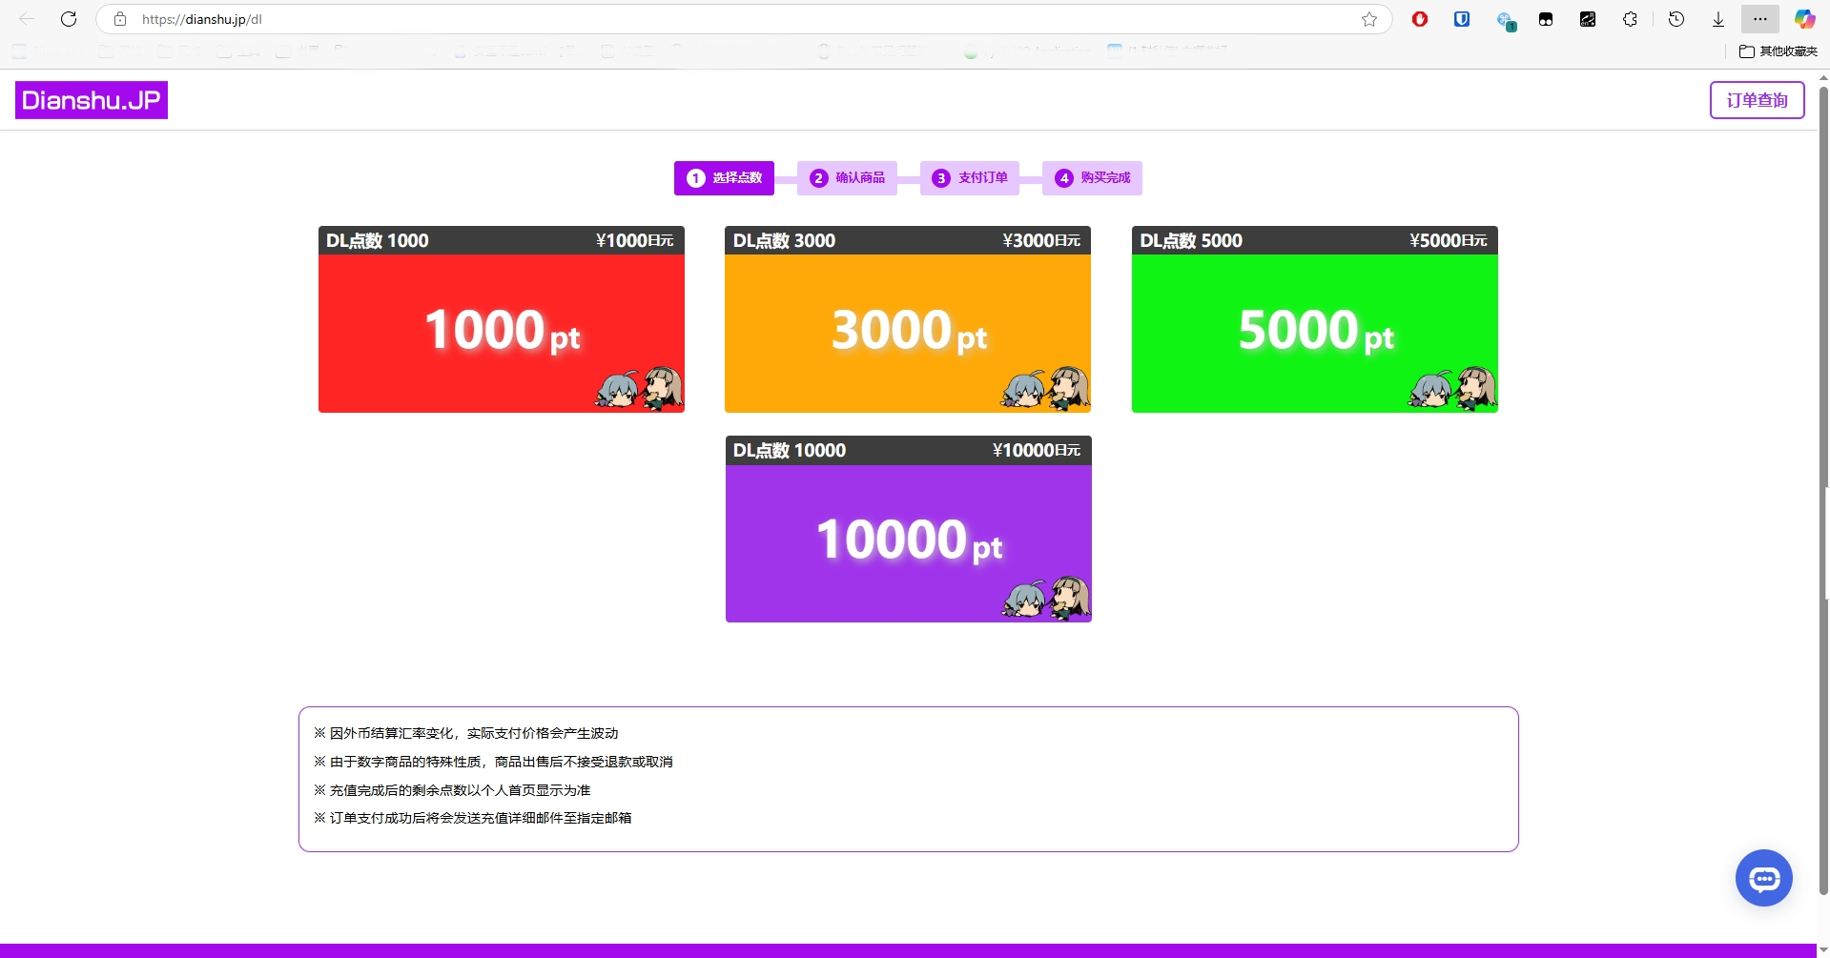Select step 1 选择点数 tab
Viewport: 1830px width, 958px height.
724,178
